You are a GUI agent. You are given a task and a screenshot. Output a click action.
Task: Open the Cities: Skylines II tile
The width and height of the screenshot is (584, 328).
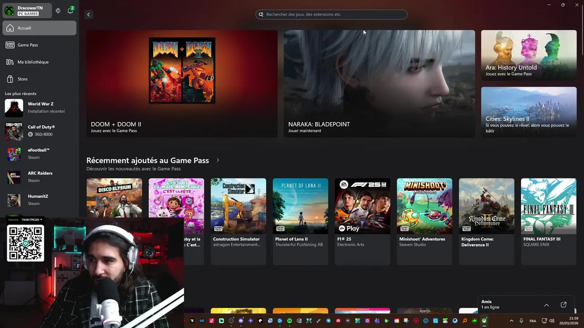click(x=529, y=112)
